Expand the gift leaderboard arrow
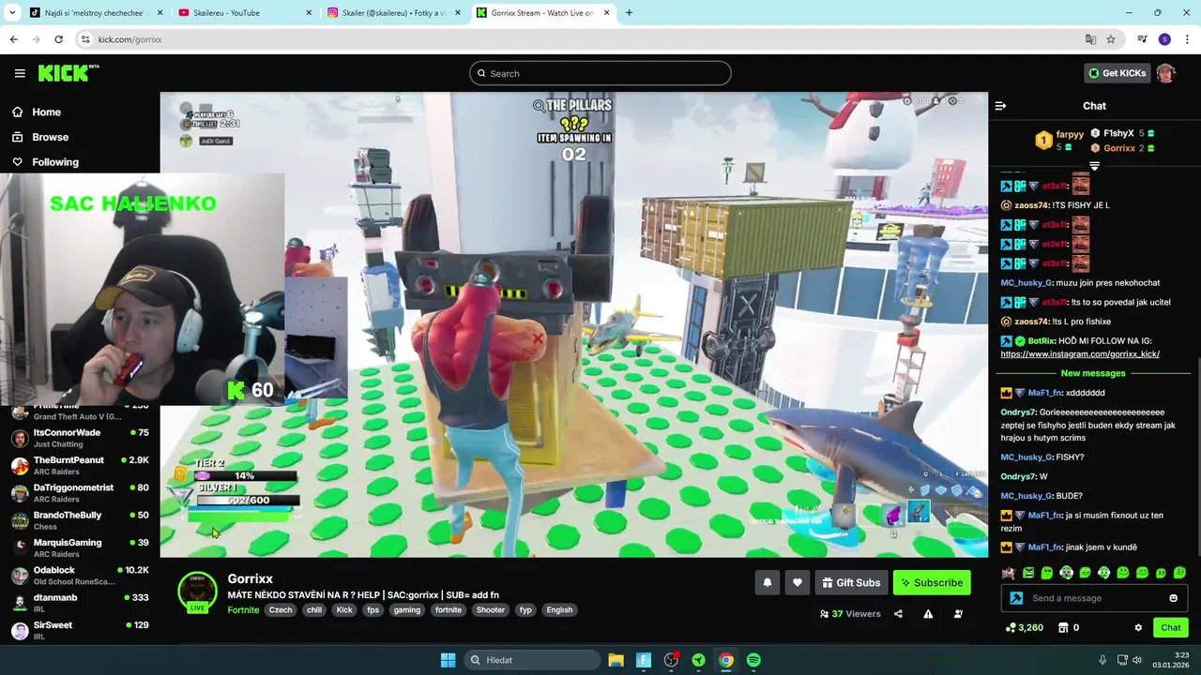The width and height of the screenshot is (1201, 675). pyautogui.click(x=1094, y=166)
